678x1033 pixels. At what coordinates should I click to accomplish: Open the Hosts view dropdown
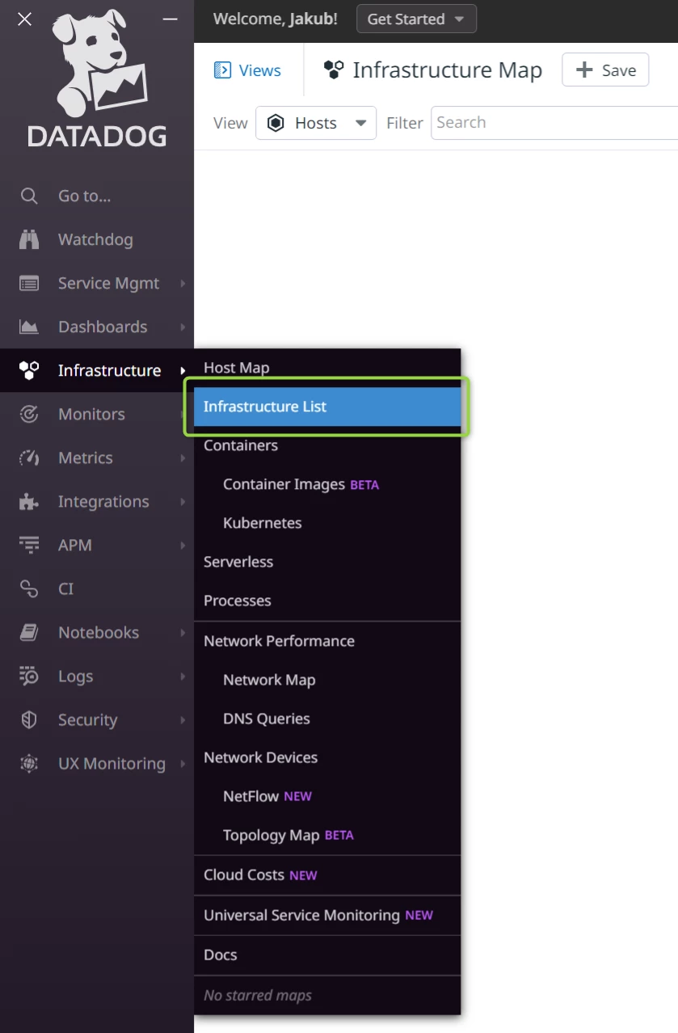click(x=316, y=123)
